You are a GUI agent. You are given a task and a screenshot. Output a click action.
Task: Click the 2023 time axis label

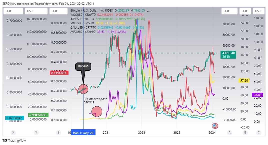177,133
